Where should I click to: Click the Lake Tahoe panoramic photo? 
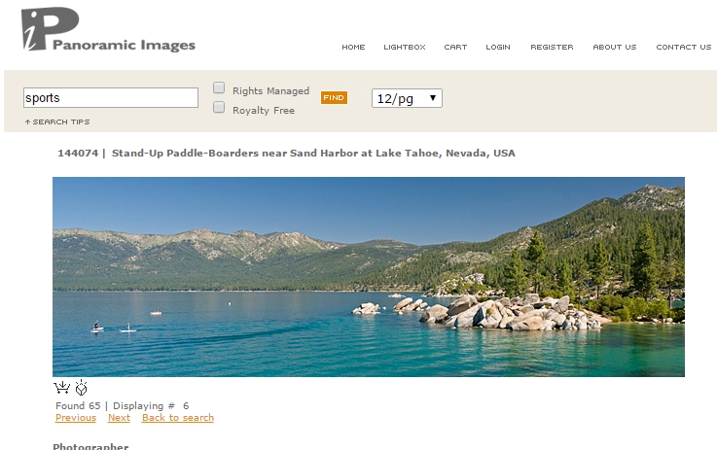[x=369, y=277]
